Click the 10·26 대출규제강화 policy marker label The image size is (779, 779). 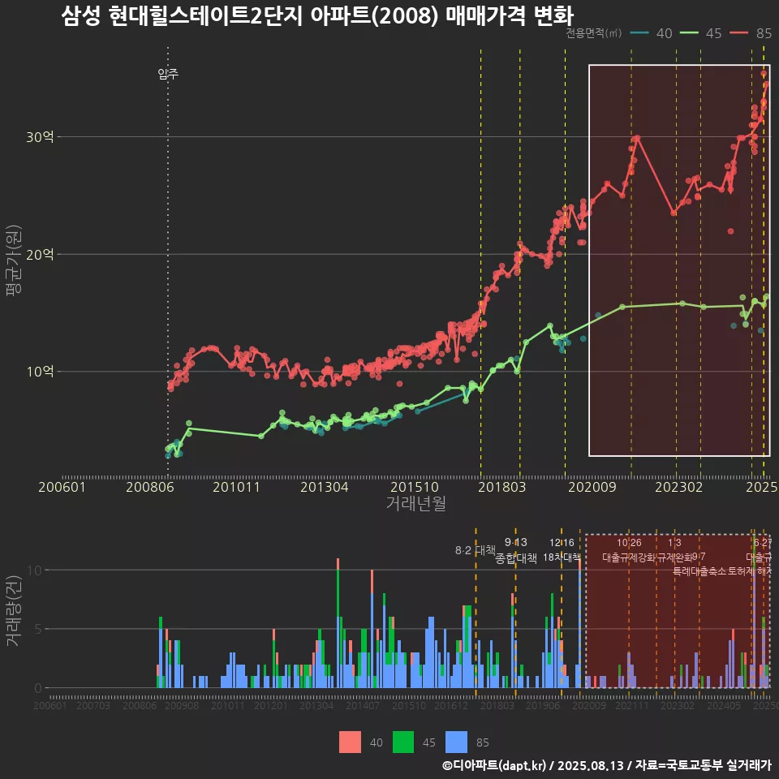pyautogui.click(x=629, y=550)
